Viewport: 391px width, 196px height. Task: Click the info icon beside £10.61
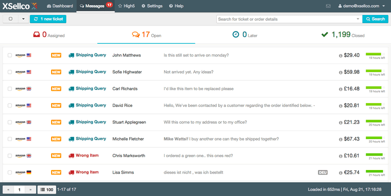tap(340, 156)
